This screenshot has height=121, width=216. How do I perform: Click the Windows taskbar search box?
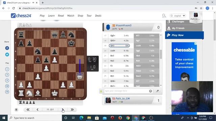35,118
